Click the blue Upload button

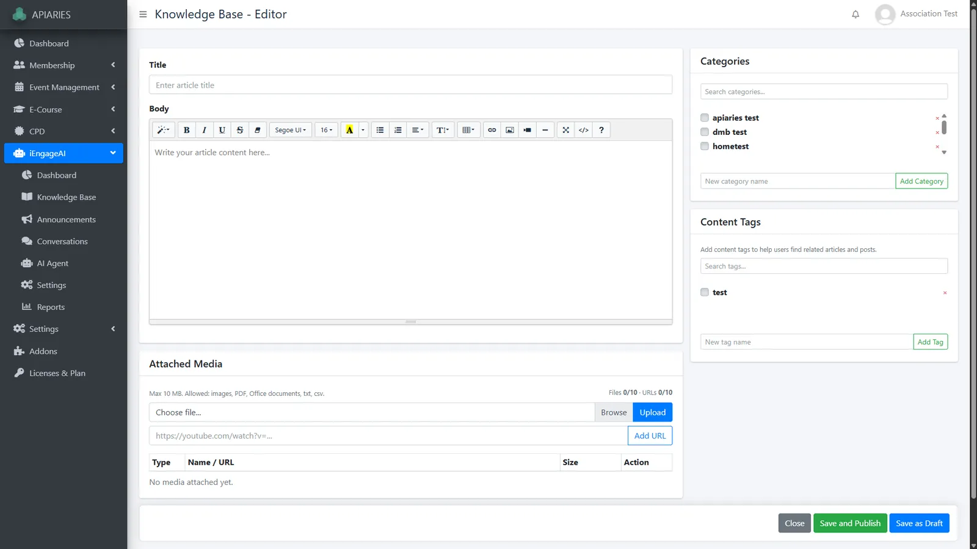coord(653,412)
